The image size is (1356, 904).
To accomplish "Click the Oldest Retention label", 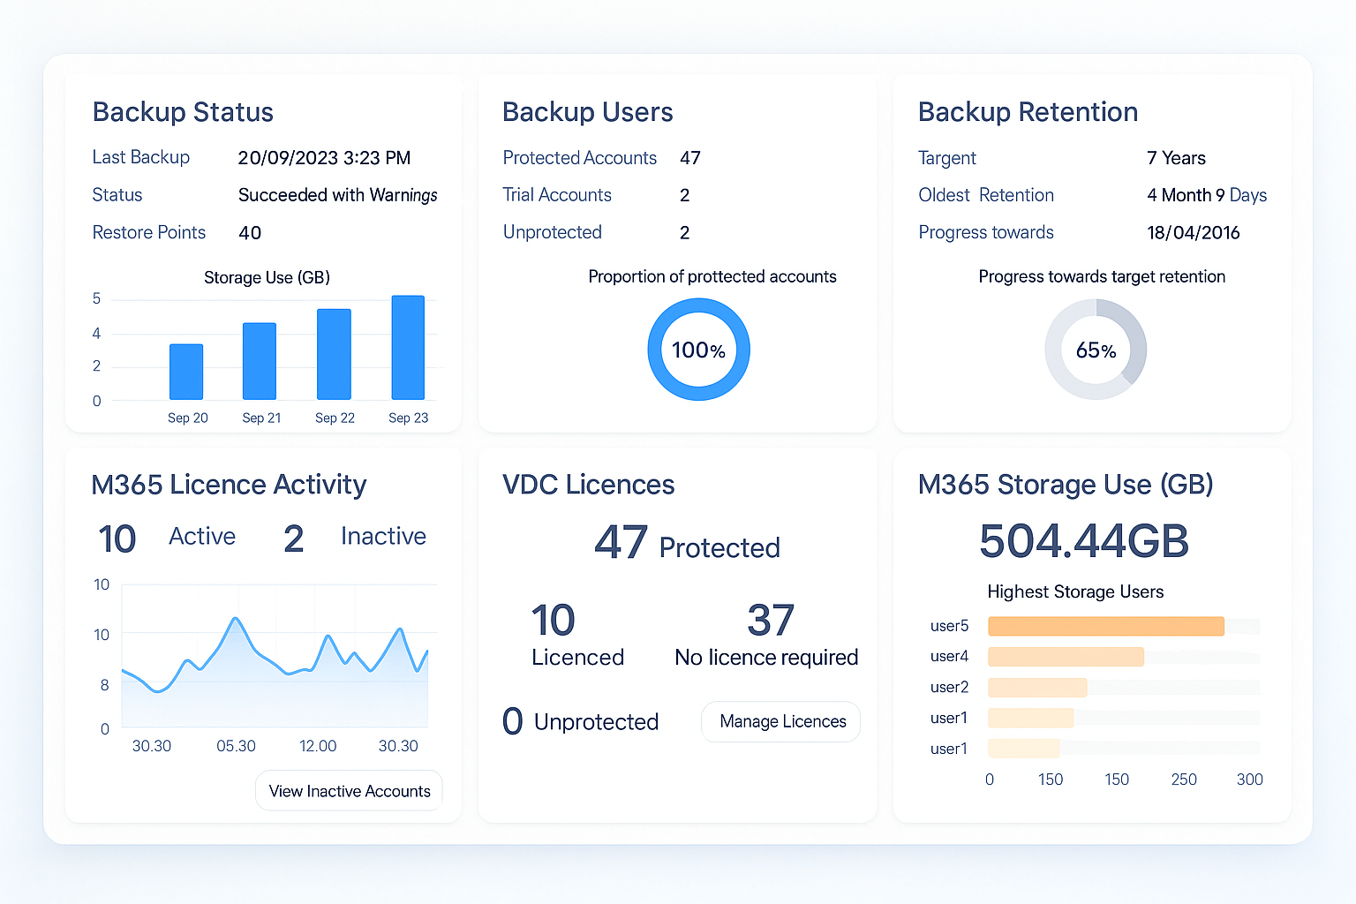I will click(986, 195).
